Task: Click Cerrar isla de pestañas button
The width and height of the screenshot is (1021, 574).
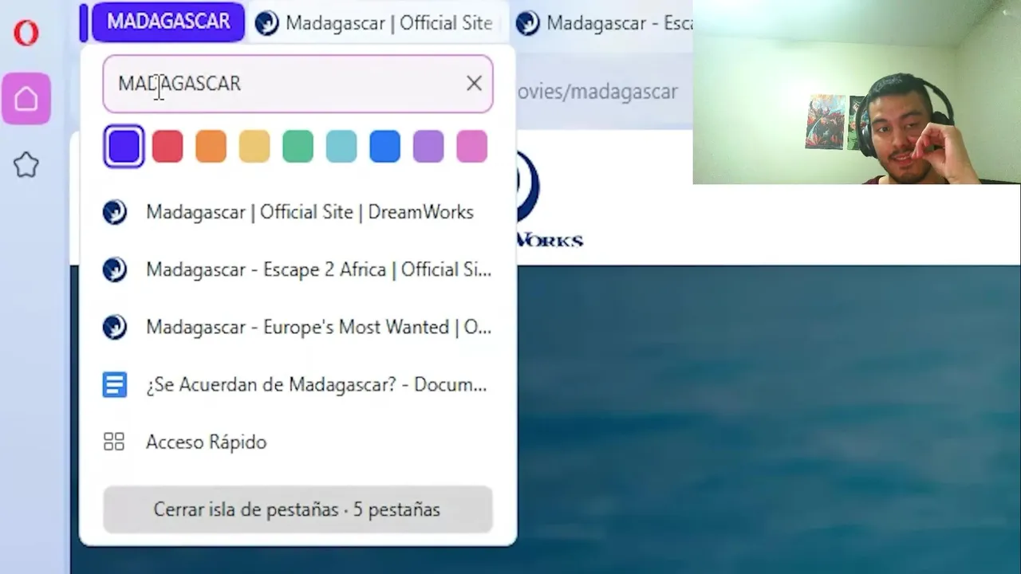Action: [298, 509]
